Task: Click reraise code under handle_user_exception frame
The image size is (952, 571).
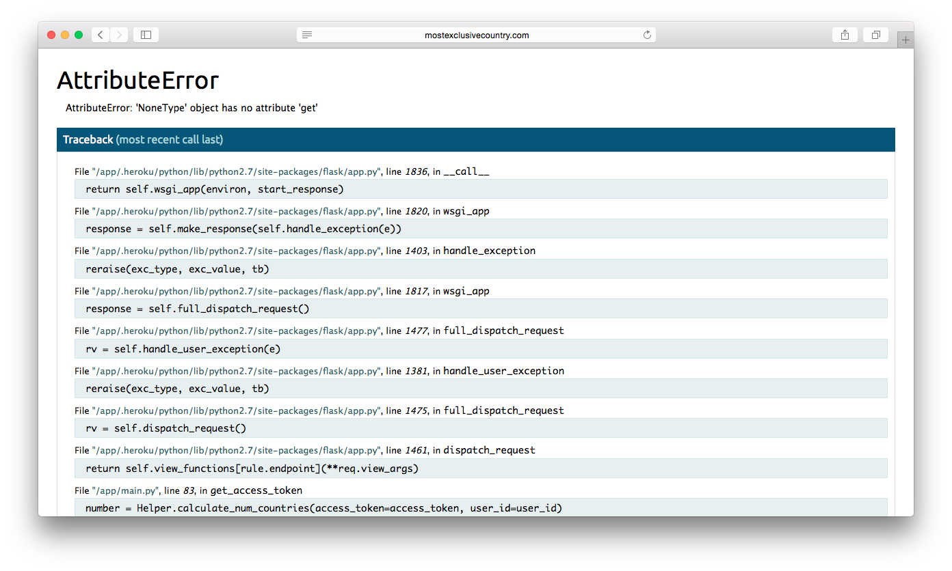Action: (x=481, y=388)
